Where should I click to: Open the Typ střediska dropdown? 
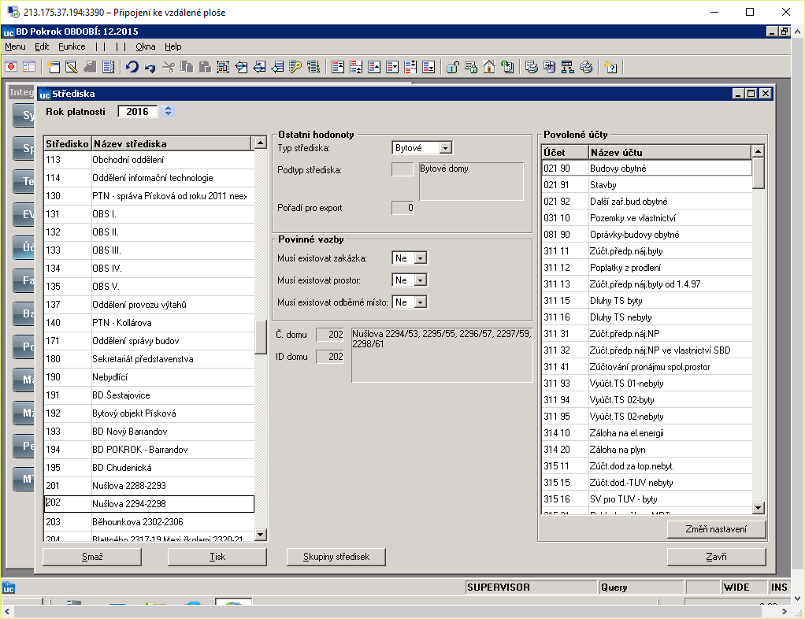click(x=446, y=148)
